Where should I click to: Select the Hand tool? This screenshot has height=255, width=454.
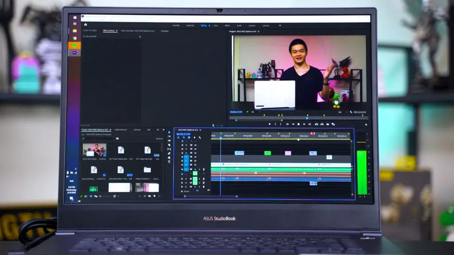(x=169, y=158)
